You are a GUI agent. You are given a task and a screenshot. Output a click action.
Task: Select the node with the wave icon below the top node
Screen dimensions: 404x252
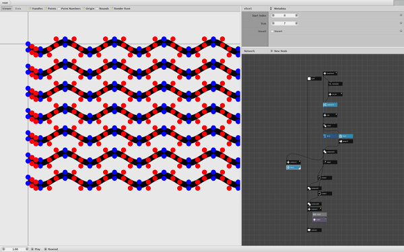pos(335,84)
